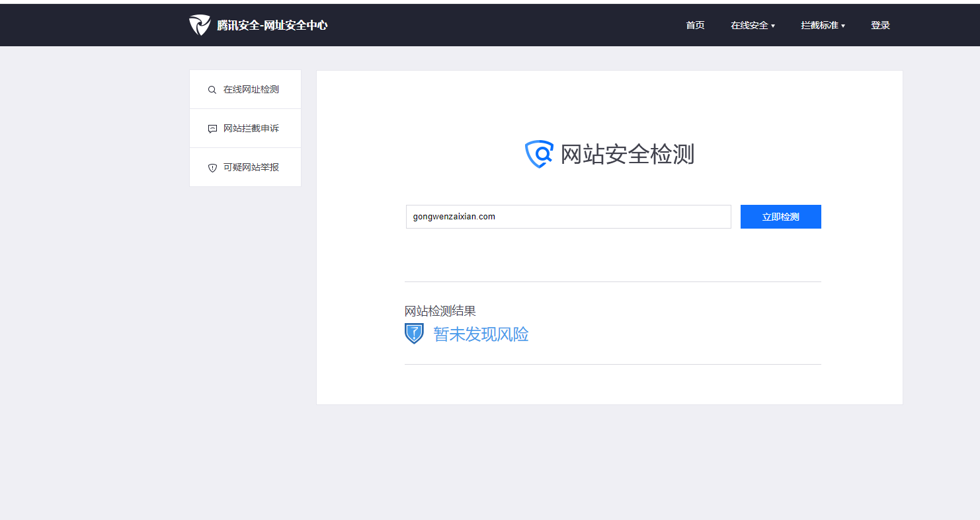The height and width of the screenshot is (520, 980).
Task: Click the shield icon beside 可疑网站举报
Action: point(212,168)
